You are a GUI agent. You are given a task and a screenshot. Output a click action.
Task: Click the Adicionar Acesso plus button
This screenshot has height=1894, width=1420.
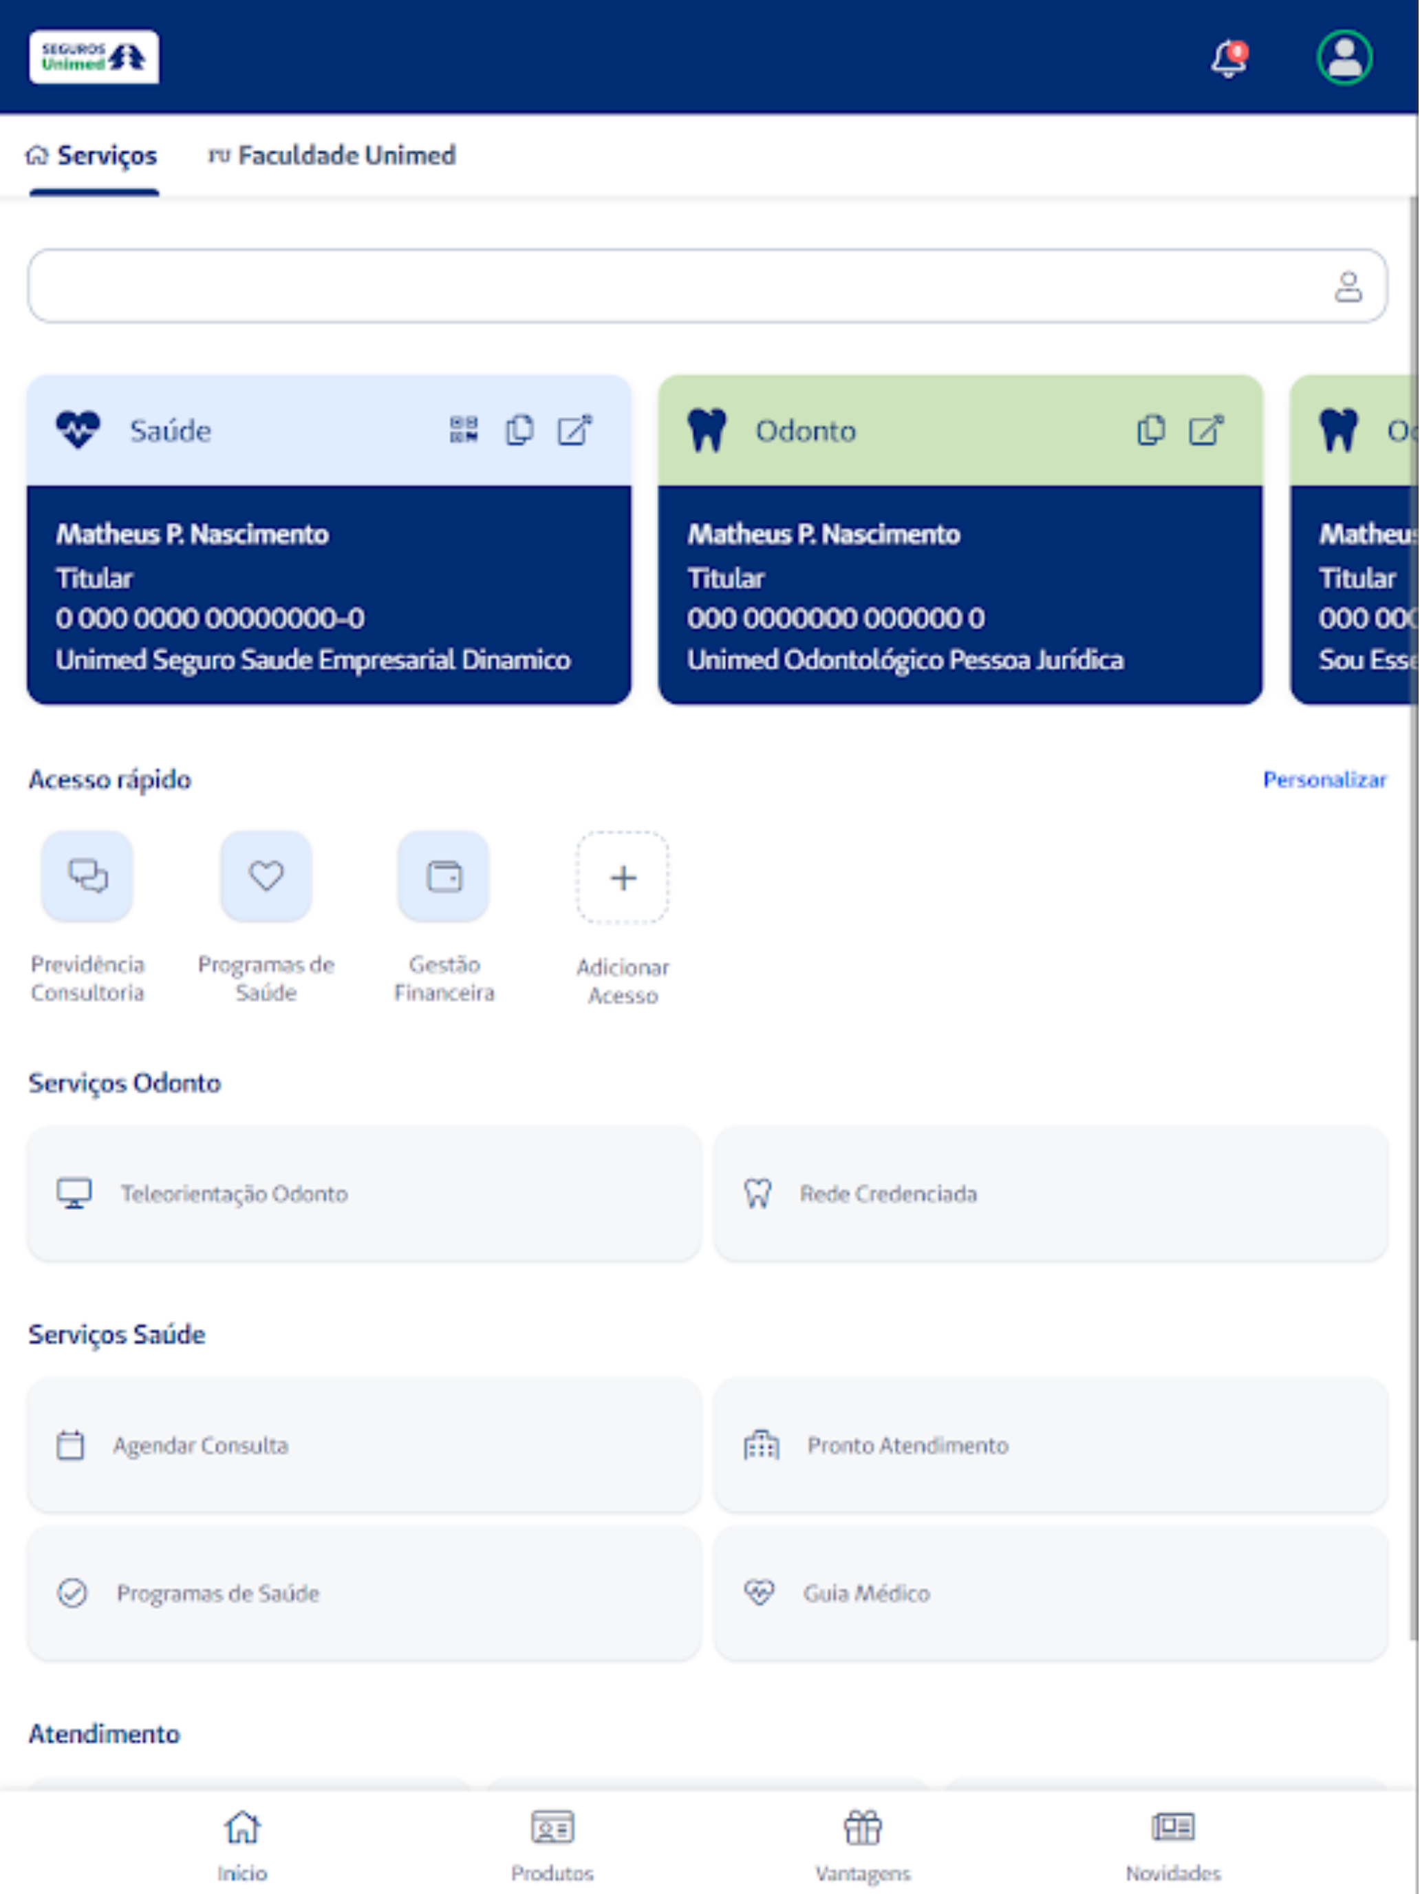tap(623, 877)
